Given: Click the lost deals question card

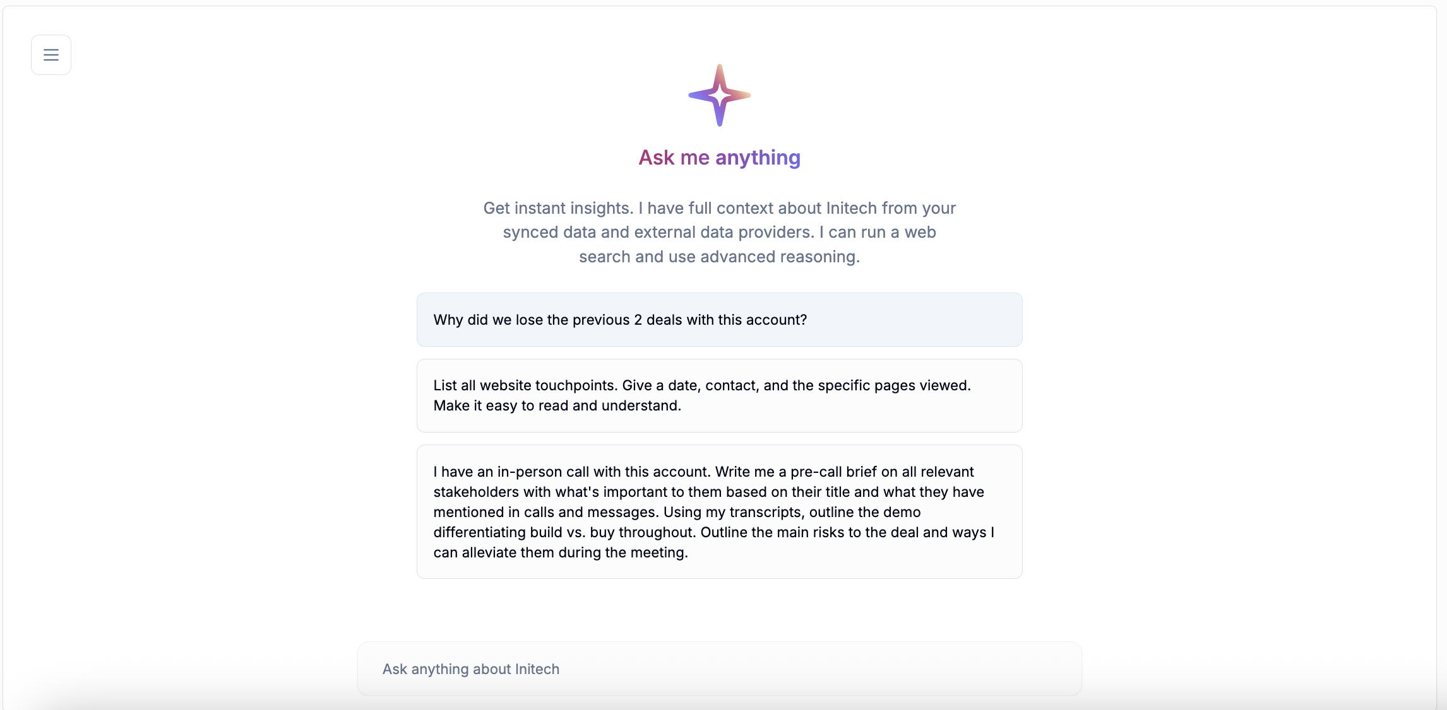Looking at the screenshot, I should [719, 320].
